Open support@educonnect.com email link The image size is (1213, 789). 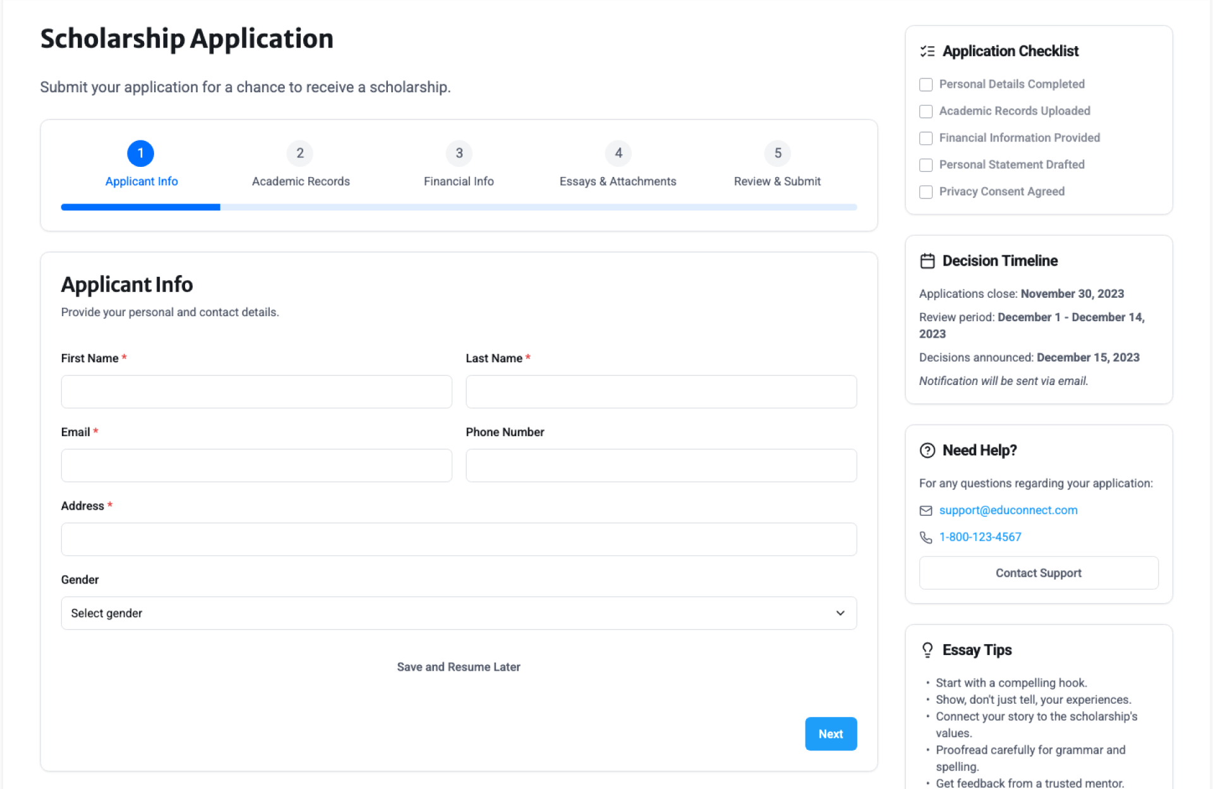[1008, 510]
